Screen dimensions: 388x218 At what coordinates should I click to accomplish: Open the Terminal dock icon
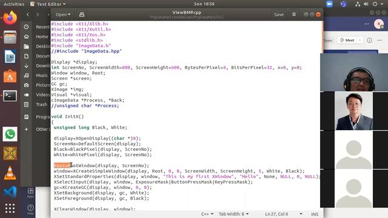click(10, 96)
